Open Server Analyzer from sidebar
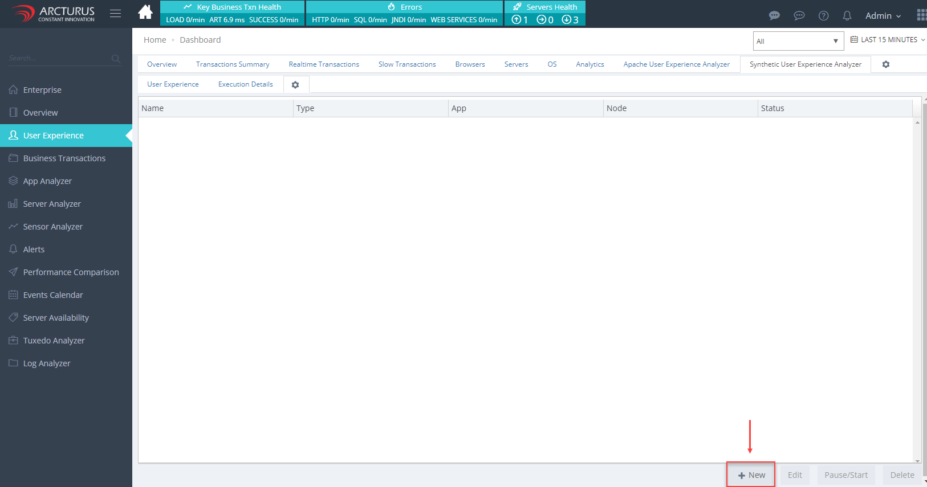Screen dimensions: 927x487 tap(52, 204)
